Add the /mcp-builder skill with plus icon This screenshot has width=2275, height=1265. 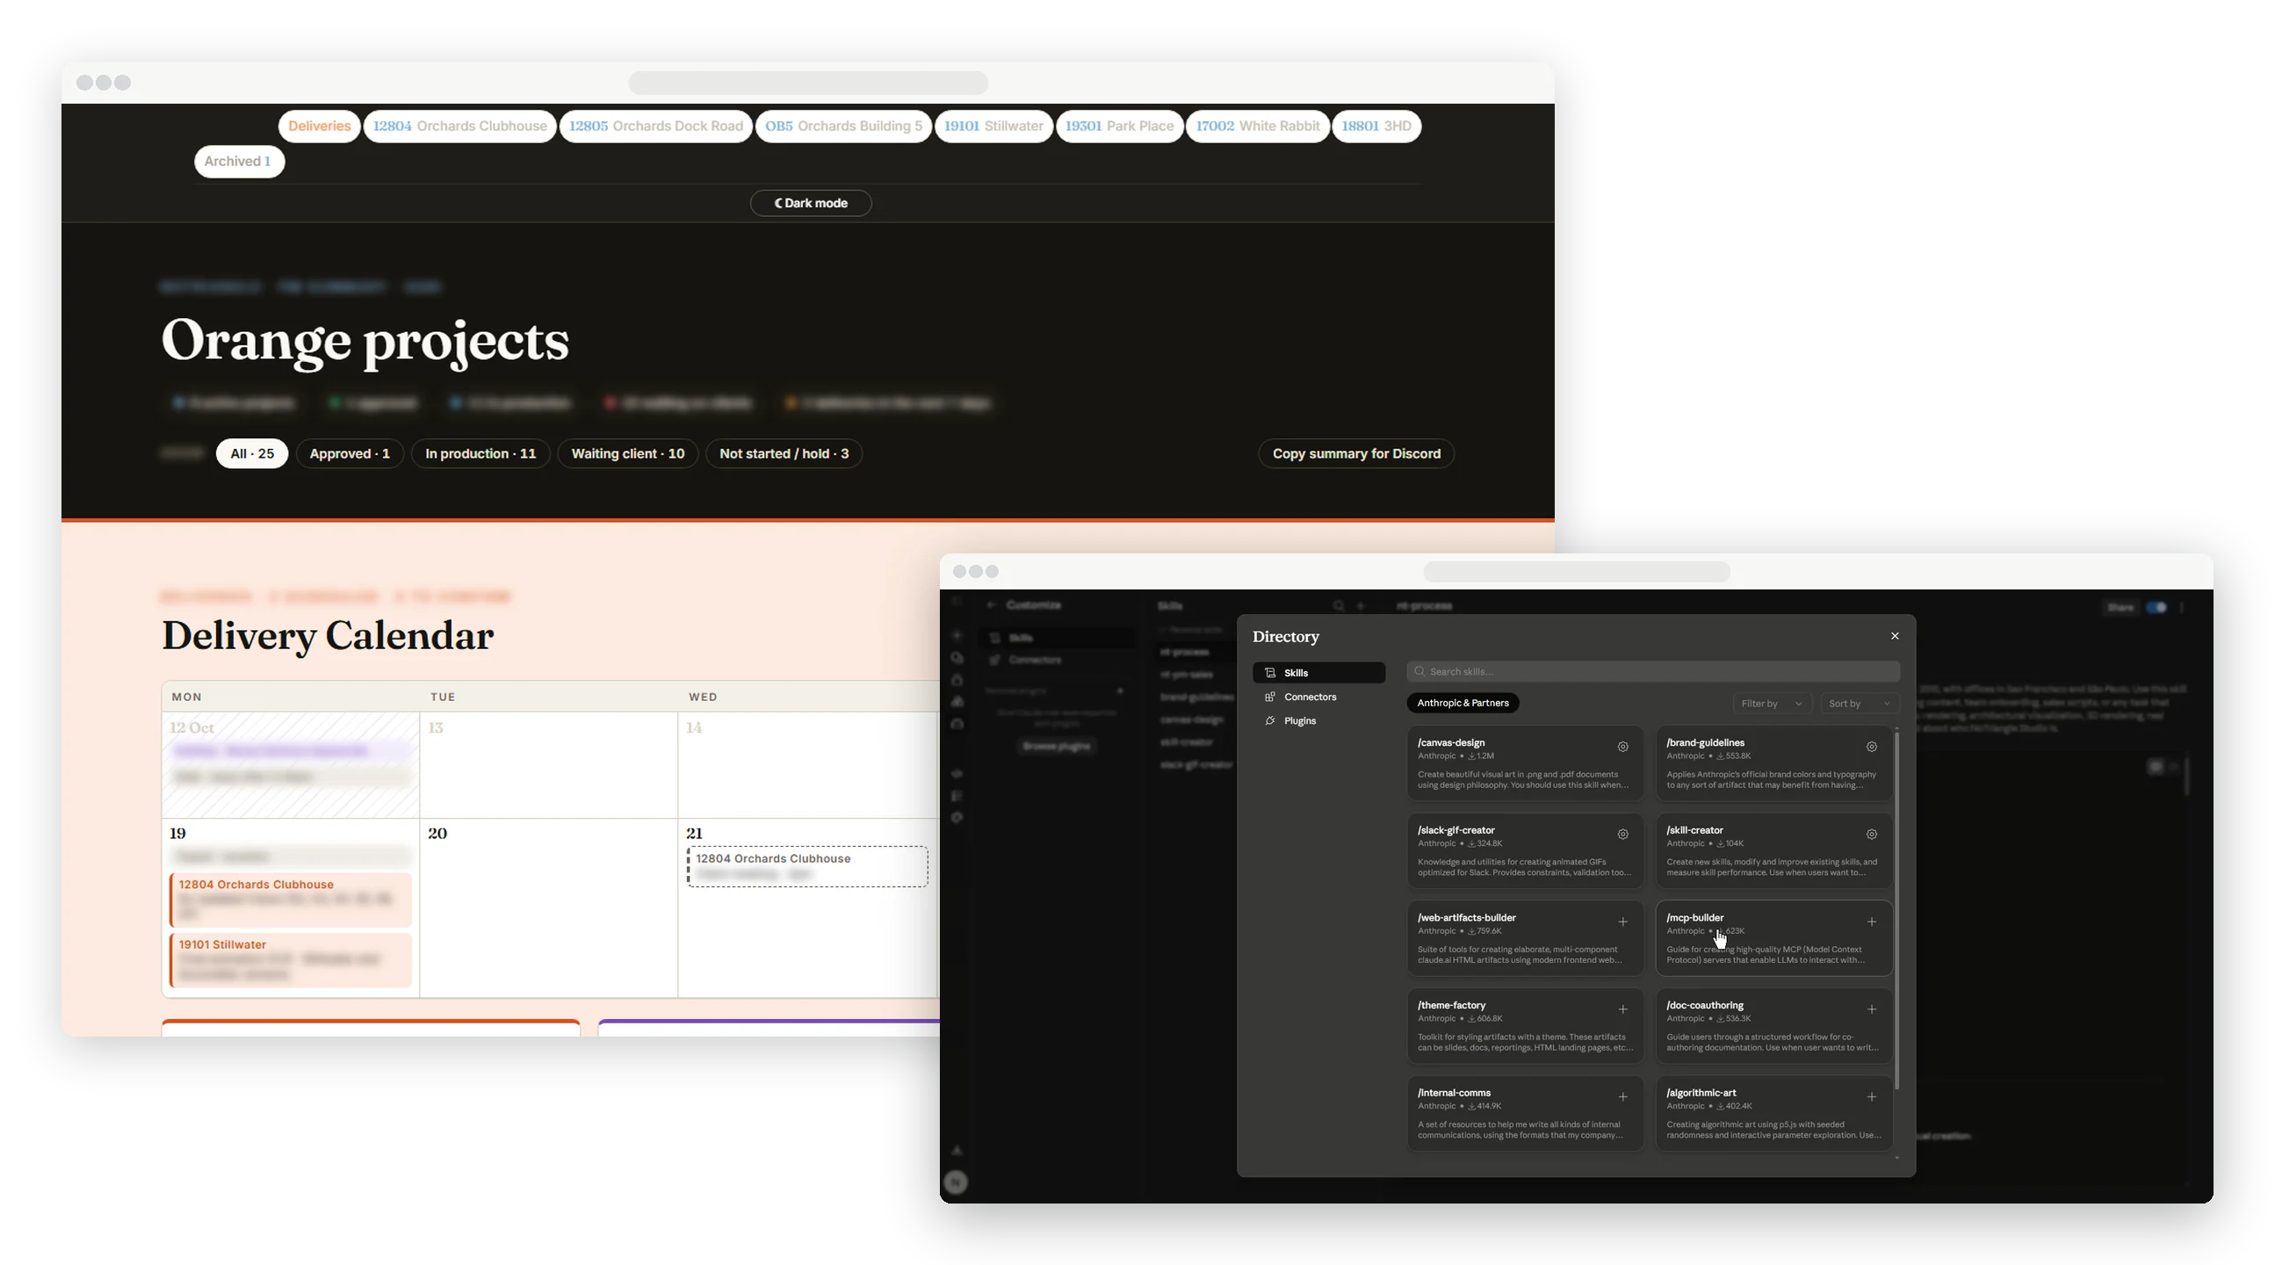point(1872,922)
